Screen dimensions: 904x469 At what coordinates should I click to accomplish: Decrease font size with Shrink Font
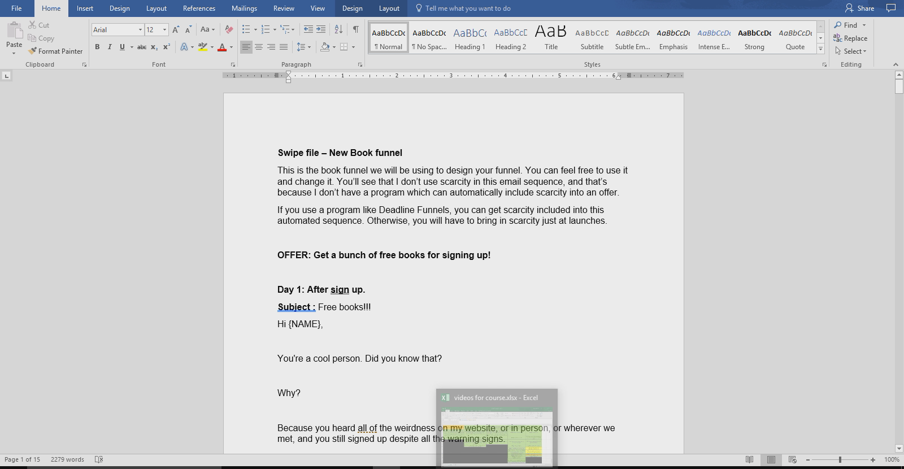[188, 29]
